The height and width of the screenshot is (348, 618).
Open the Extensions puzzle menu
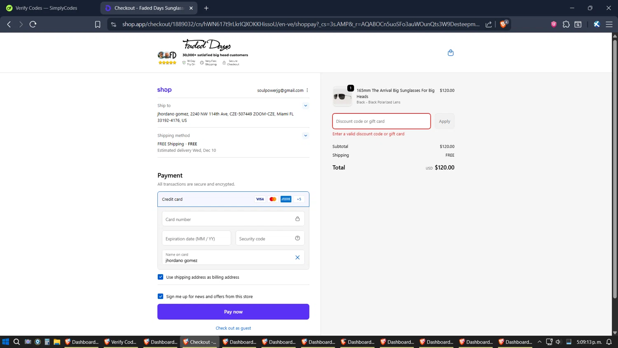(566, 24)
